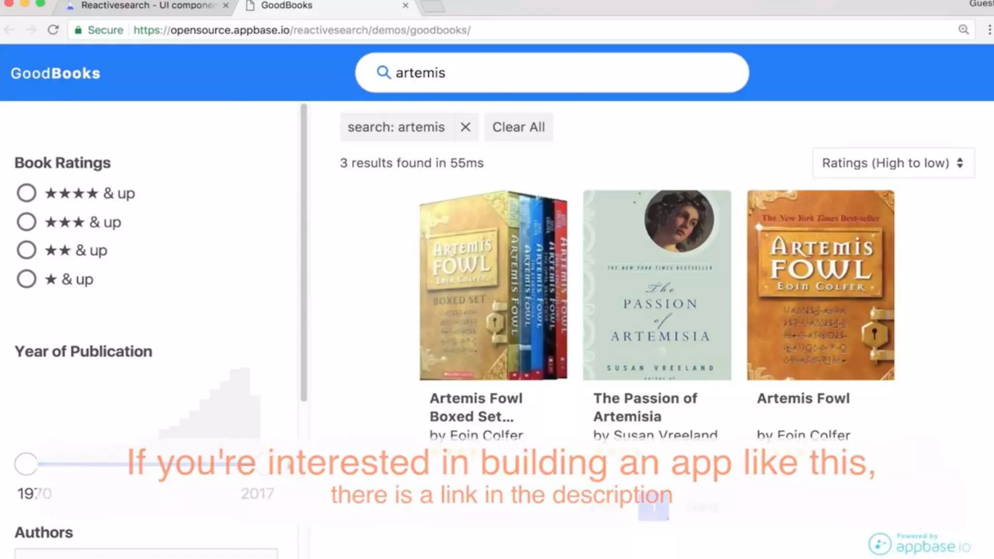Screen dimensions: 994x559
Task: Click the zoom magnifier in the address bar
Action: coord(963,30)
